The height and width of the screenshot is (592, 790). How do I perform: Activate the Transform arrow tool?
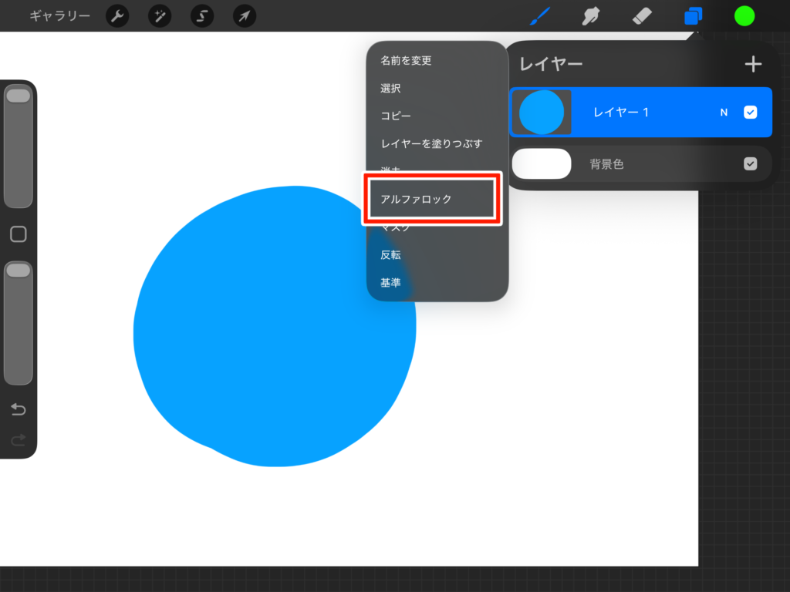click(x=245, y=15)
